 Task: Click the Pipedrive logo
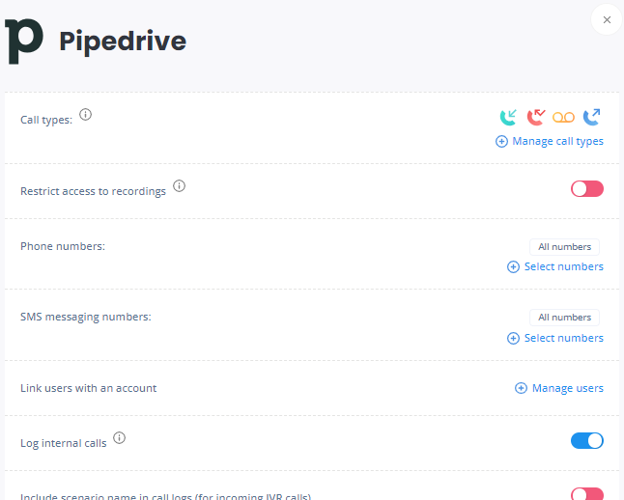(24, 41)
